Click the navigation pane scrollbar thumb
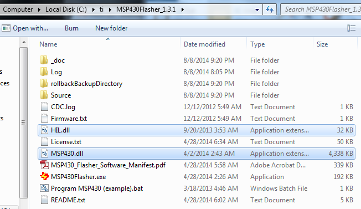This screenshot has height=209, width=361. 23,123
